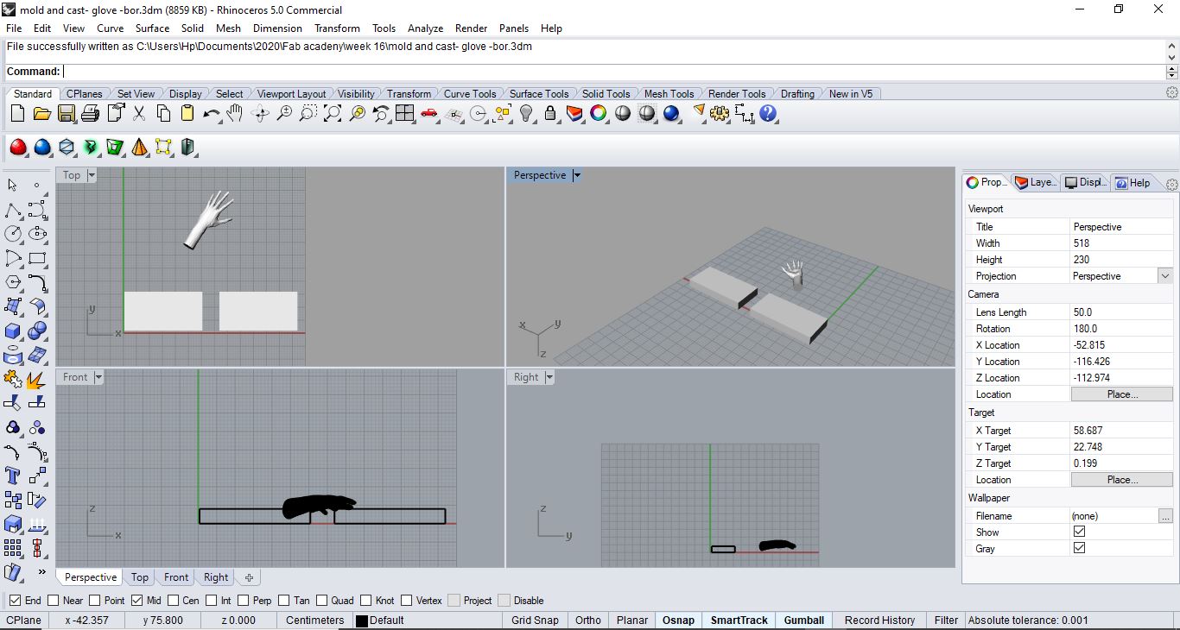
Task: Click the blue question mark Help icon
Action: click(x=768, y=113)
